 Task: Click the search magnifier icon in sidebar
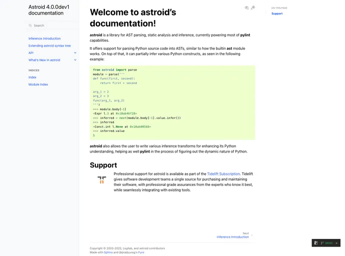(31, 25)
